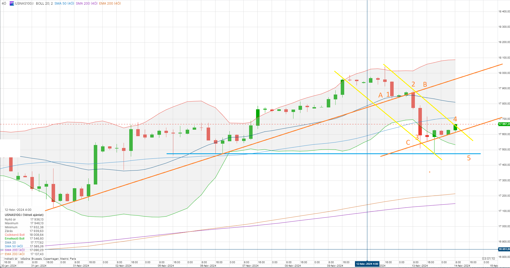The width and height of the screenshot is (510, 268).
Task: Click the USNAS100.I (Vételi ajánlat) panel title
Action: point(24,215)
